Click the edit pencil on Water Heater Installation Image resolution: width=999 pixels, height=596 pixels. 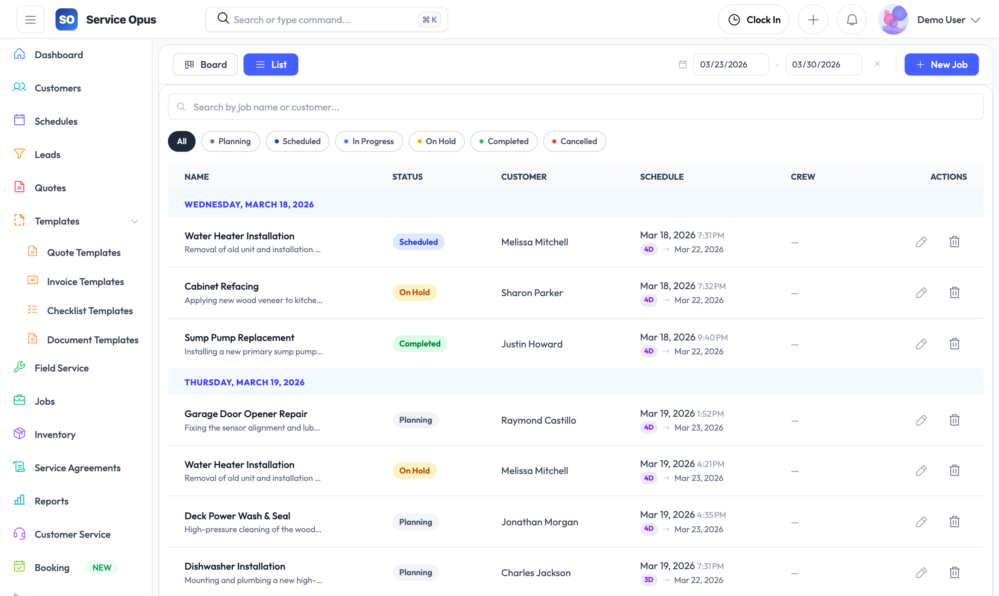[x=921, y=242]
